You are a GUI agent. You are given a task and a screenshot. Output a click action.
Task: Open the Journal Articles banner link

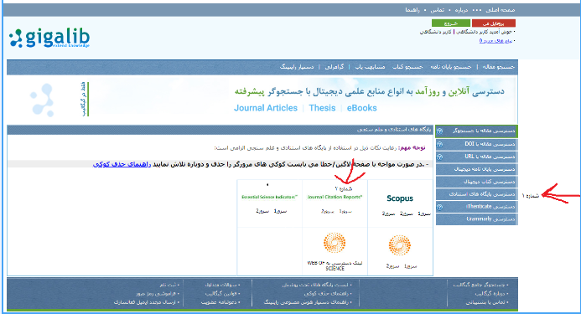click(265, 108)
